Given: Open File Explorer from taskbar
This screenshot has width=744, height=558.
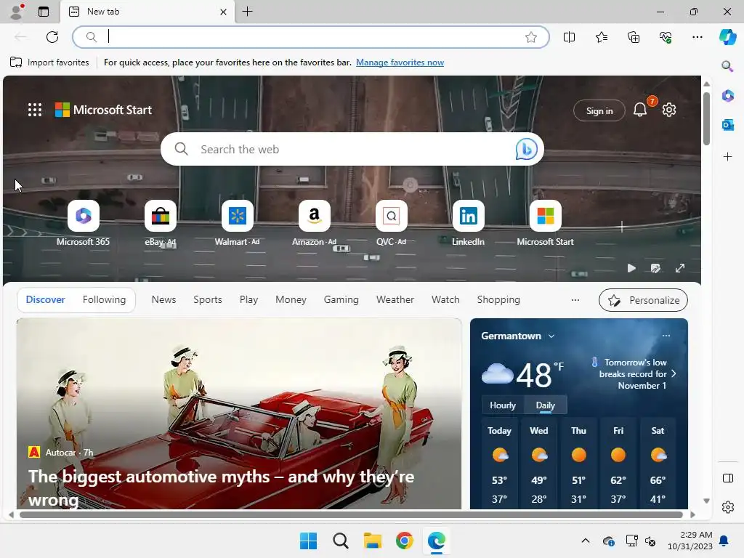Looking at the screenshot, I should point(373,541).
